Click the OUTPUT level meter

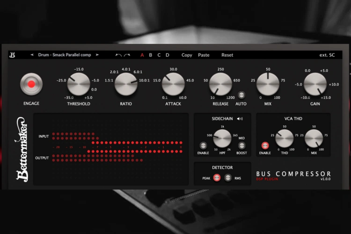tap(97, 158)
